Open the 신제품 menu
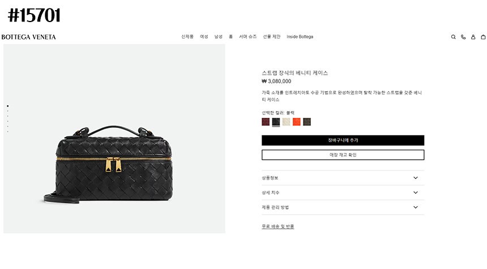The height and width of the screenshot is (269, 487). click(x=187, y=37)
